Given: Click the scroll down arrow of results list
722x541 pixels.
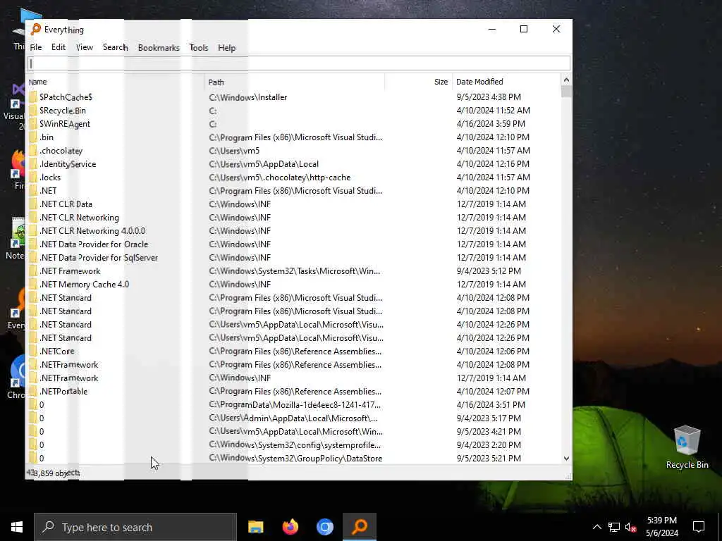Looking at the screenshot, I should point(566,458).
